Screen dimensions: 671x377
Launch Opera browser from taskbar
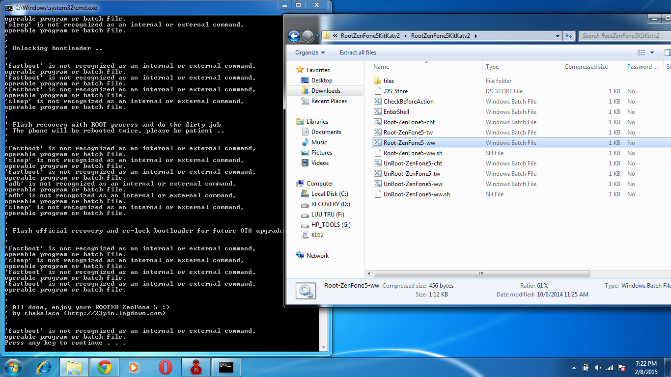[x=165, y=367]
